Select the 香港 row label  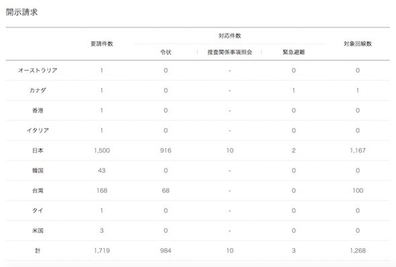[x=38, y=110]
